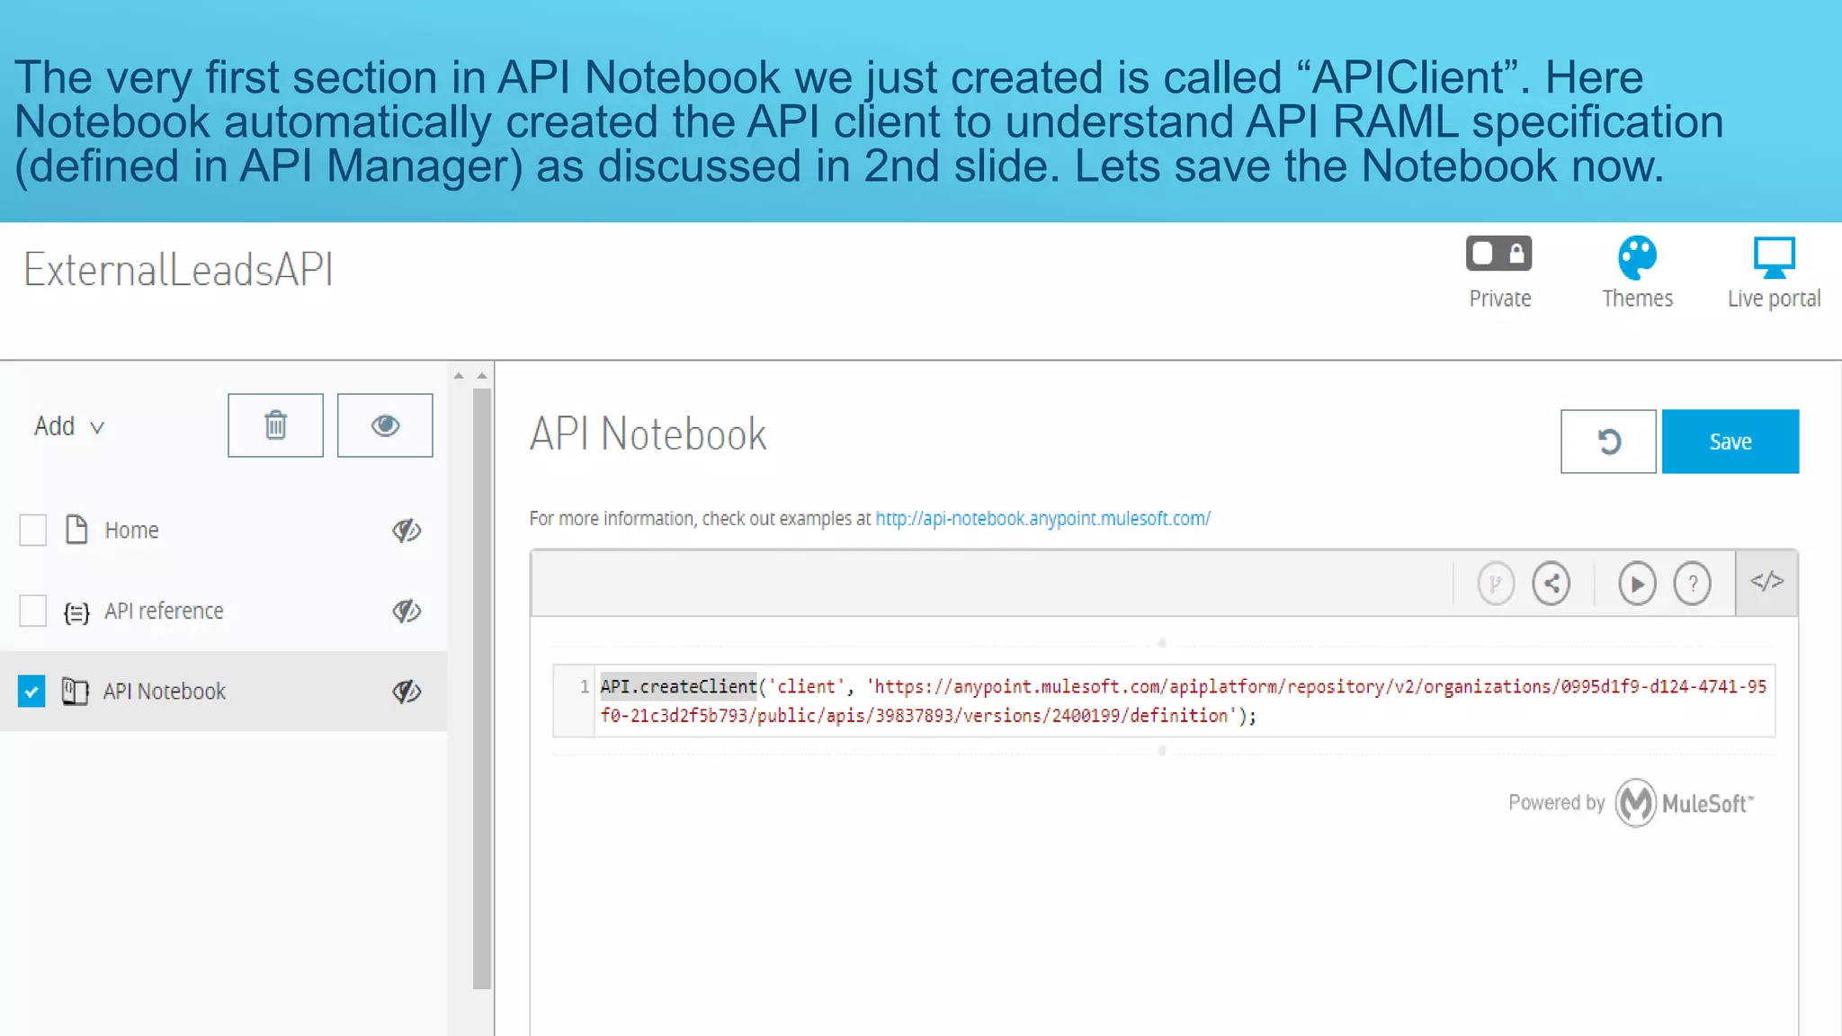Viewport: 1842px width, 1036px height.
Task: Uncheck the API Notebook checkbox
Action: pos(31,691)
